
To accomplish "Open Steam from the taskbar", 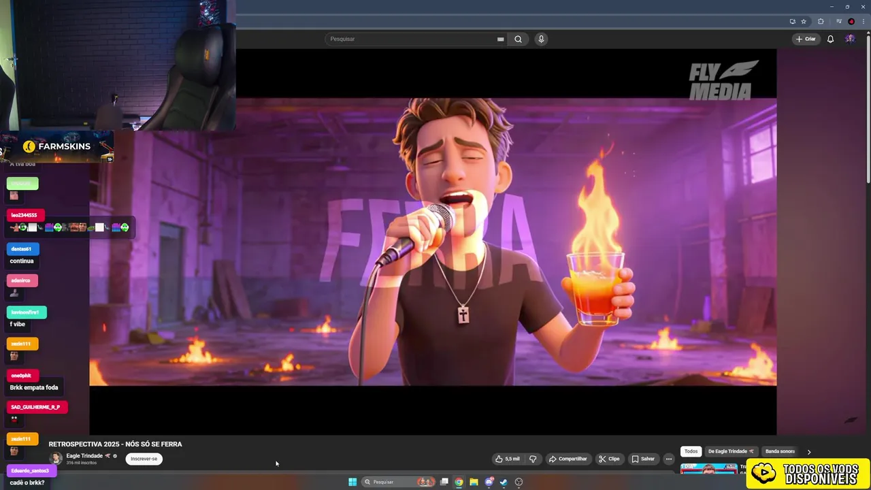I will [x=504, y=482].
